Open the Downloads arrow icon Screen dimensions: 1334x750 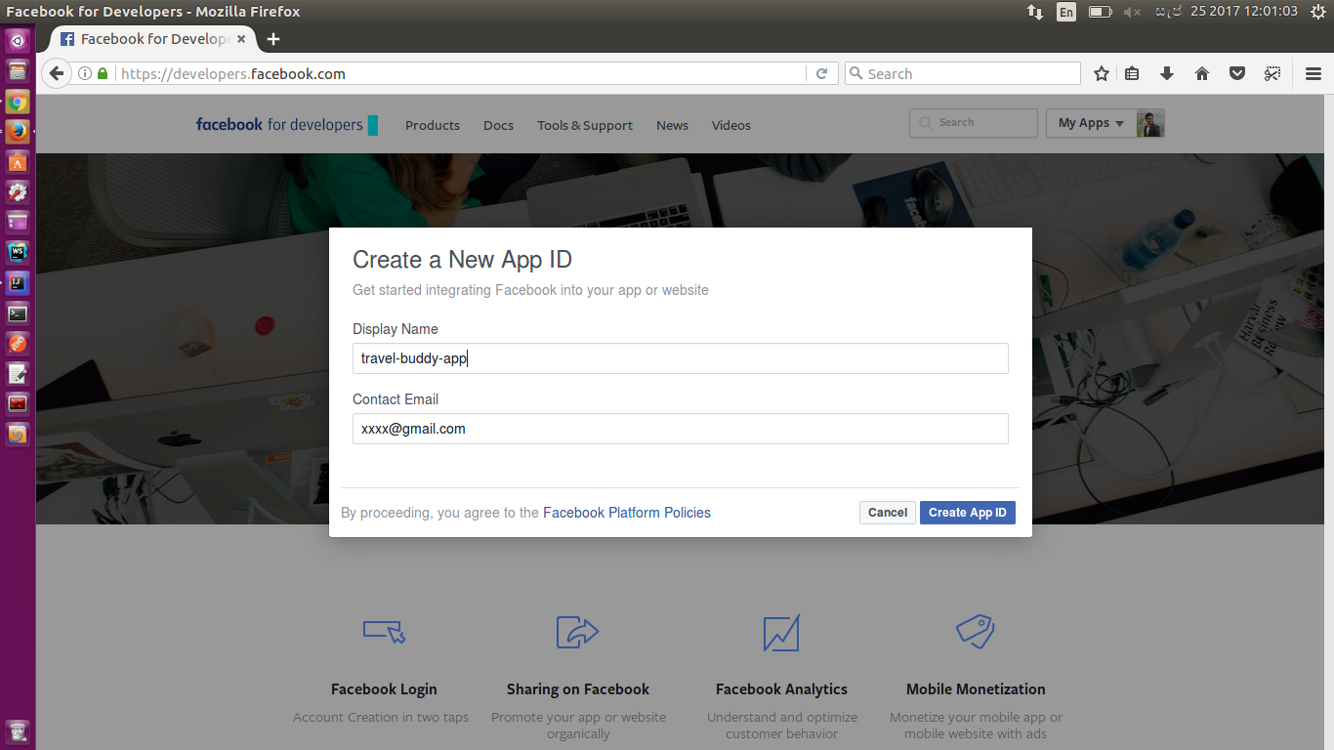tap(1167, 73)
